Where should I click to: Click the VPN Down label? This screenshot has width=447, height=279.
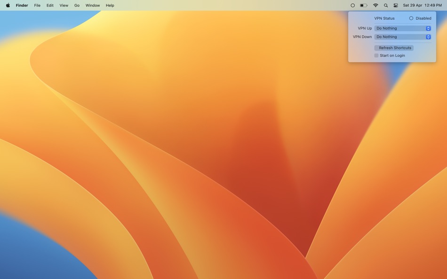362,37
